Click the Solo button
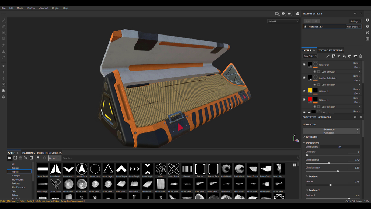 coord(308,21)
